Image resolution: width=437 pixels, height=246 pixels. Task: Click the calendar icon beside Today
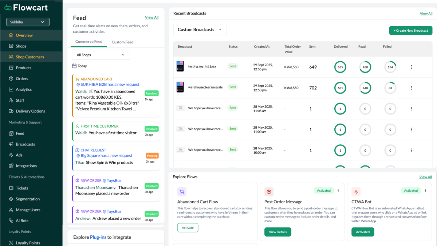[x=74, y=66]
